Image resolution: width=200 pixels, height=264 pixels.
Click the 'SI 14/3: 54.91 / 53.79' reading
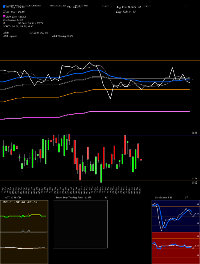pyautogui.click(x=31, y=23)
